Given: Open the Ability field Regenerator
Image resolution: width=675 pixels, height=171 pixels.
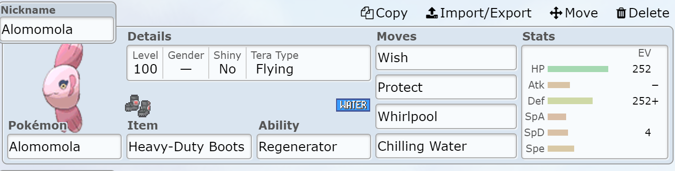Looking at the screenshot, I should [x=313, y=147].
